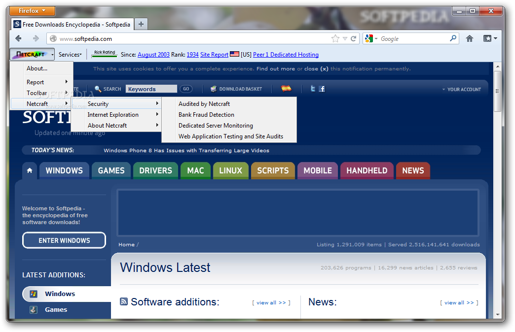Click the Google search engine icon

(x=369, y=39)
